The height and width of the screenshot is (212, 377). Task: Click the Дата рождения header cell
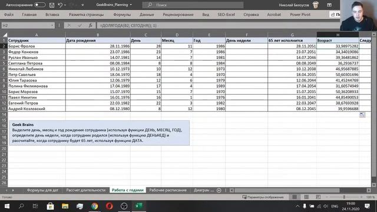(98, 41)
